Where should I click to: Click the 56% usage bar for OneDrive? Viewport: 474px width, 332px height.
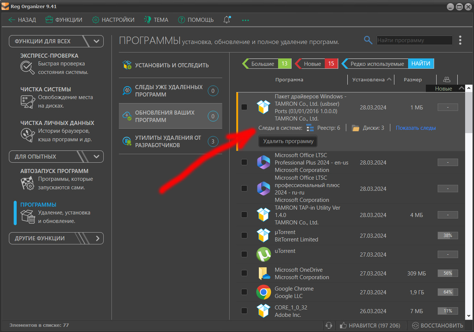coord(448,273)
